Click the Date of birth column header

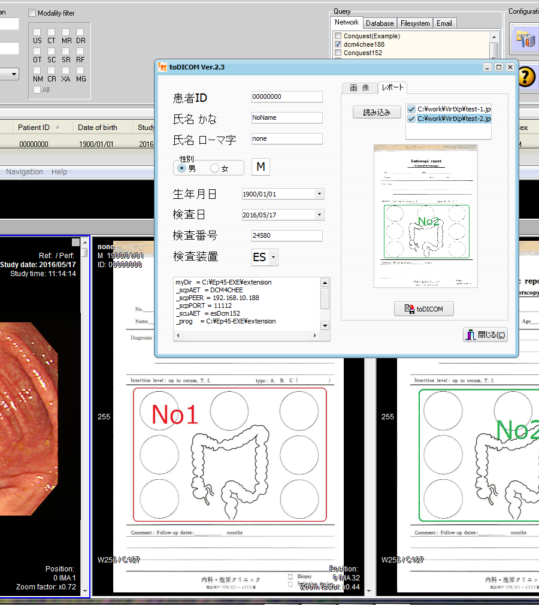(x=98, y=128)
